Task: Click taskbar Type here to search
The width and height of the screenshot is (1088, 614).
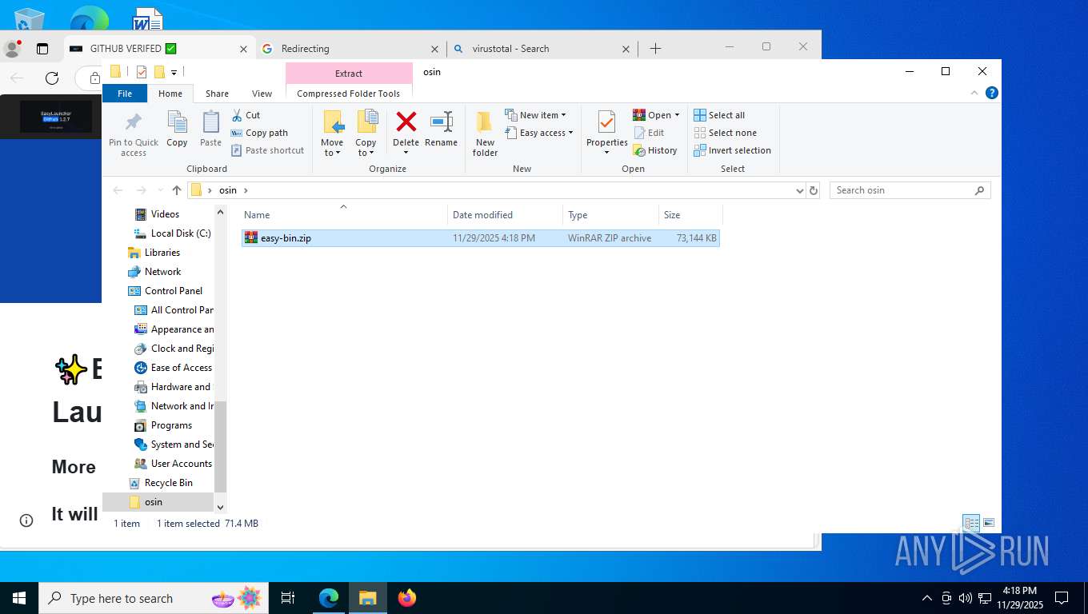Action: tap(154, 598)
